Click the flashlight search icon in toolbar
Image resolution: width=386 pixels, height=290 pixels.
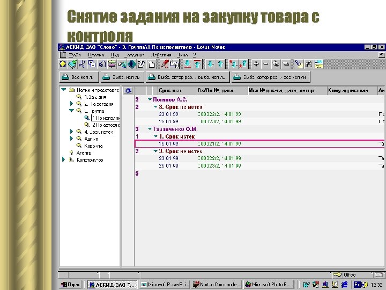[x=299, y=64]
